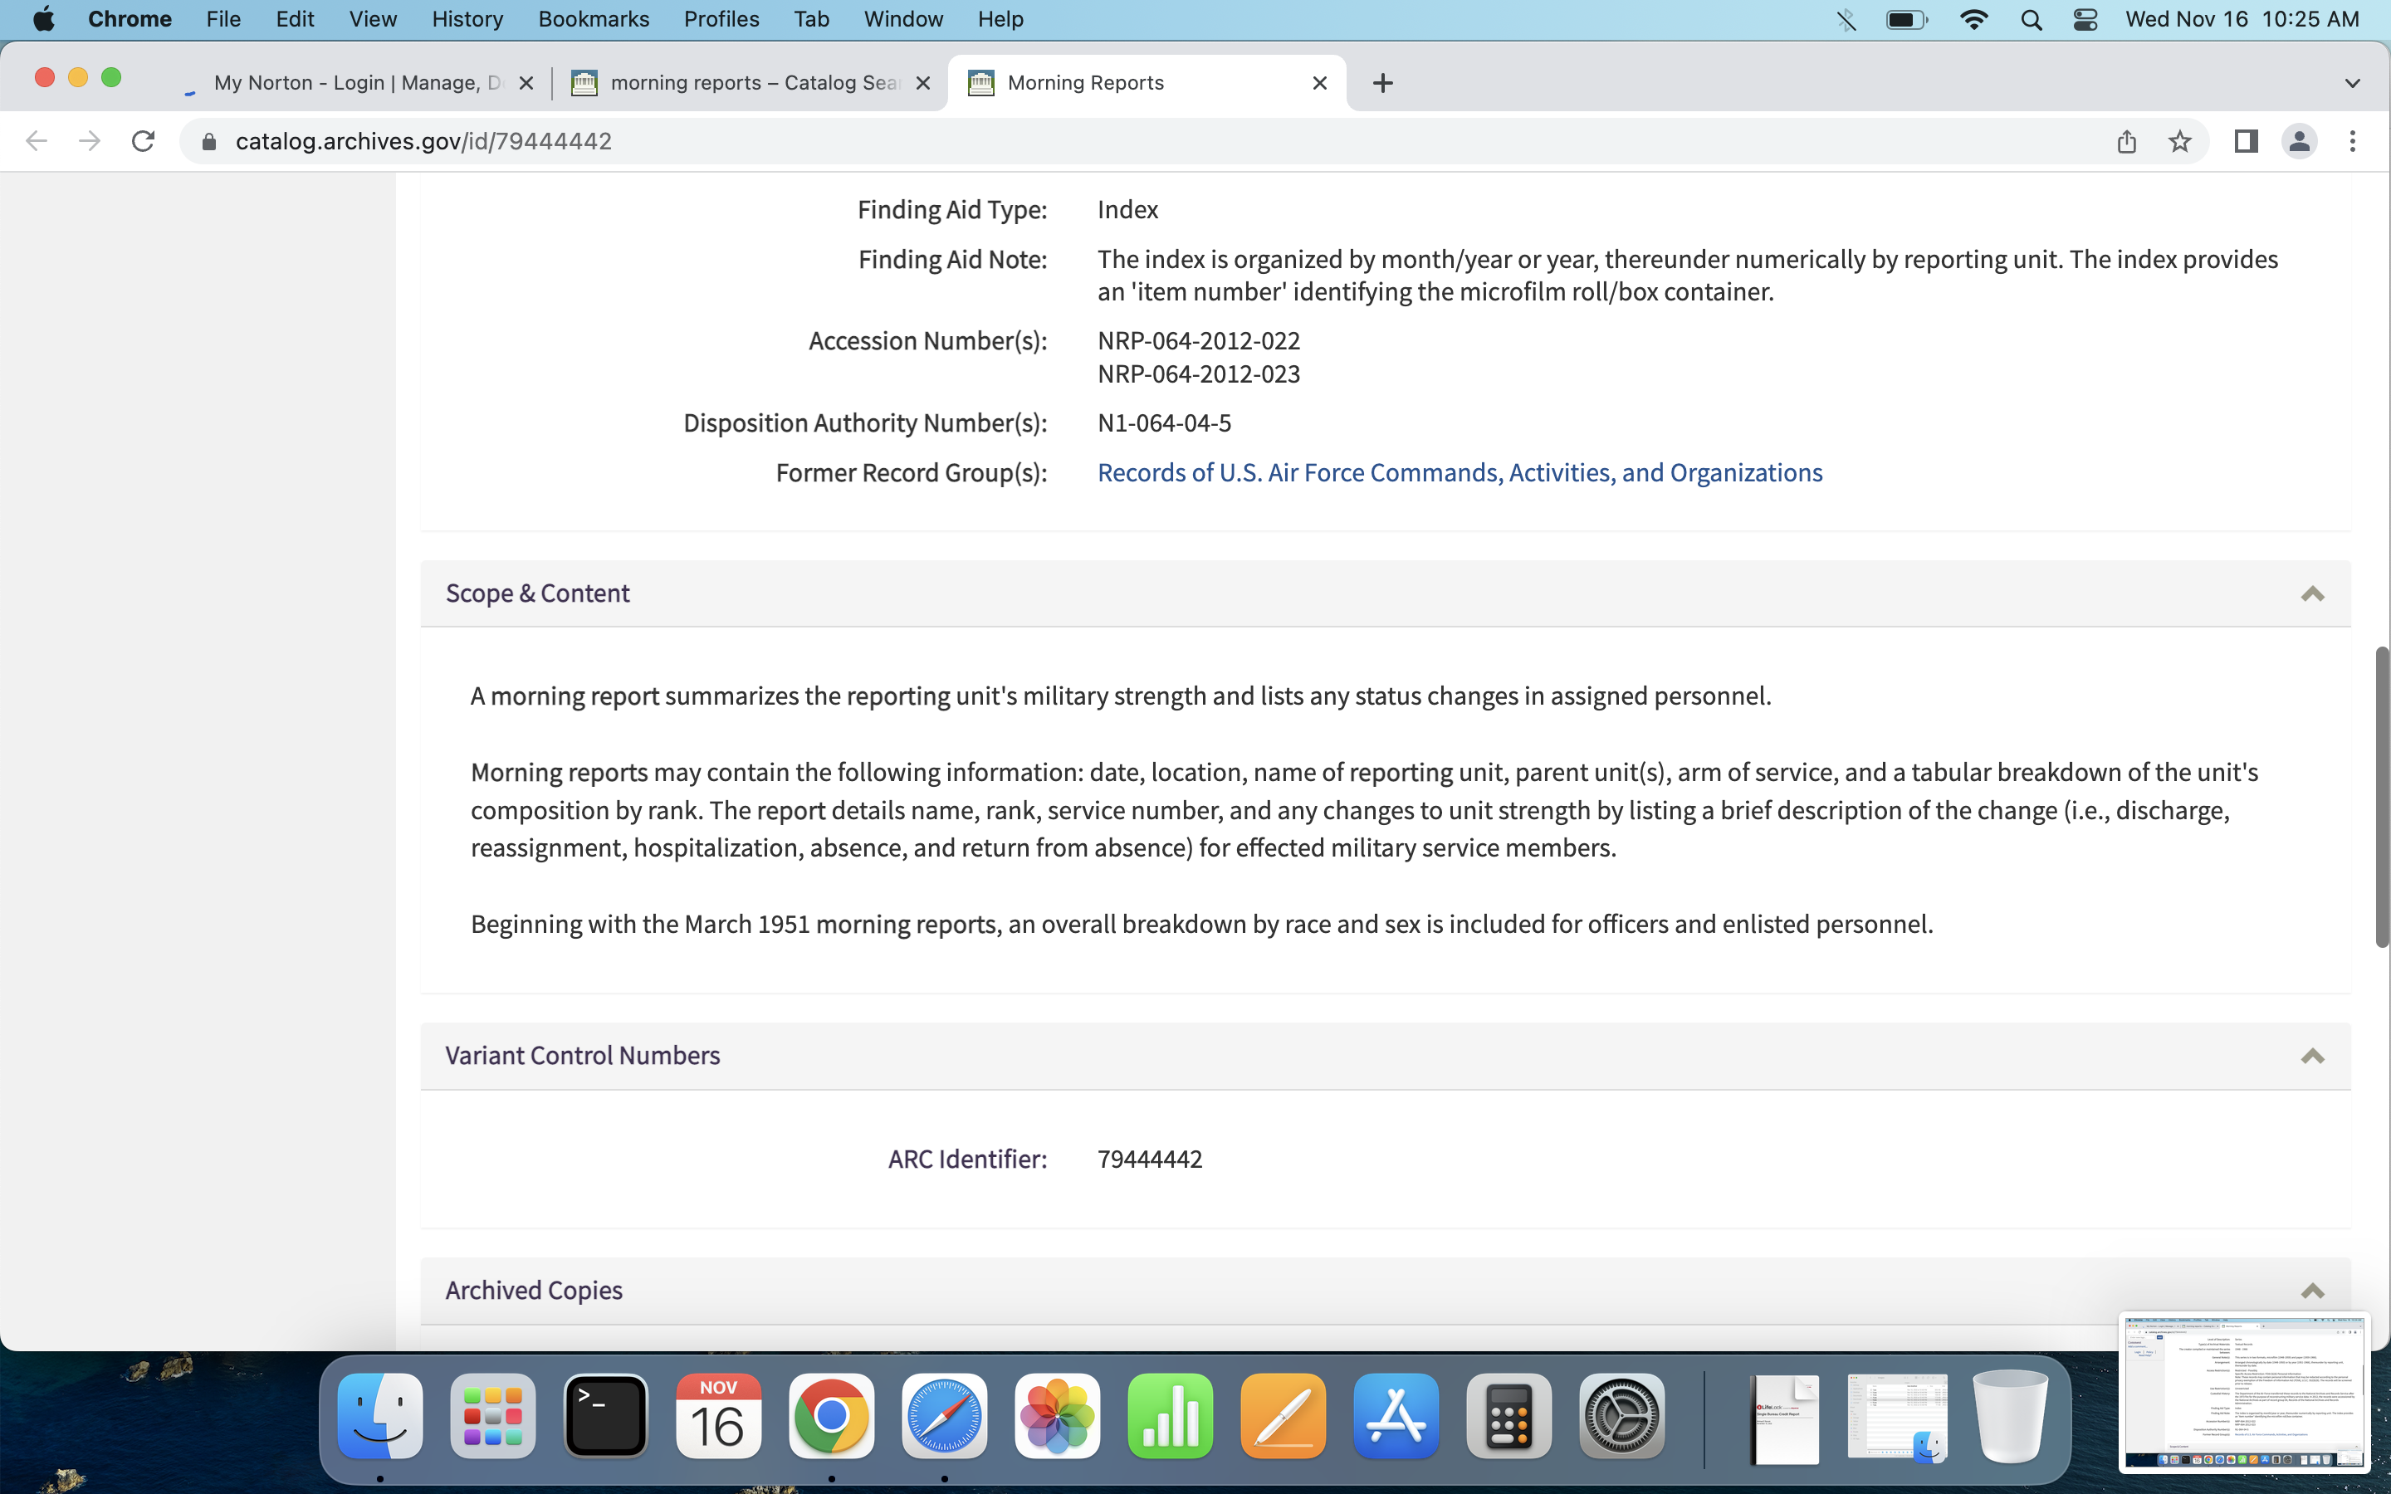Expand the tab search dropdown arrow
This screenshot has width=2391, height=1494.
pos(2353,83)
